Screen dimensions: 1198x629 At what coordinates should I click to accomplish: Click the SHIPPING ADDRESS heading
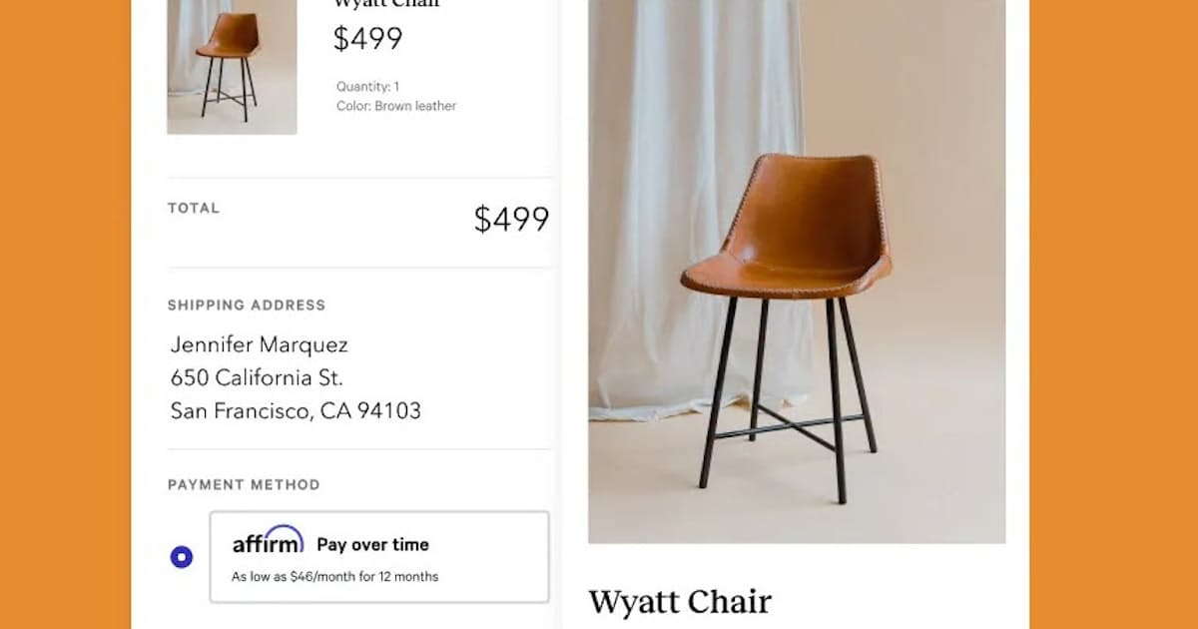tap(247, 306)
